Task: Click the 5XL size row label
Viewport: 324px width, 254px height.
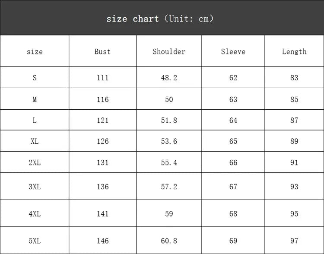Action: (x=35, y=241)
